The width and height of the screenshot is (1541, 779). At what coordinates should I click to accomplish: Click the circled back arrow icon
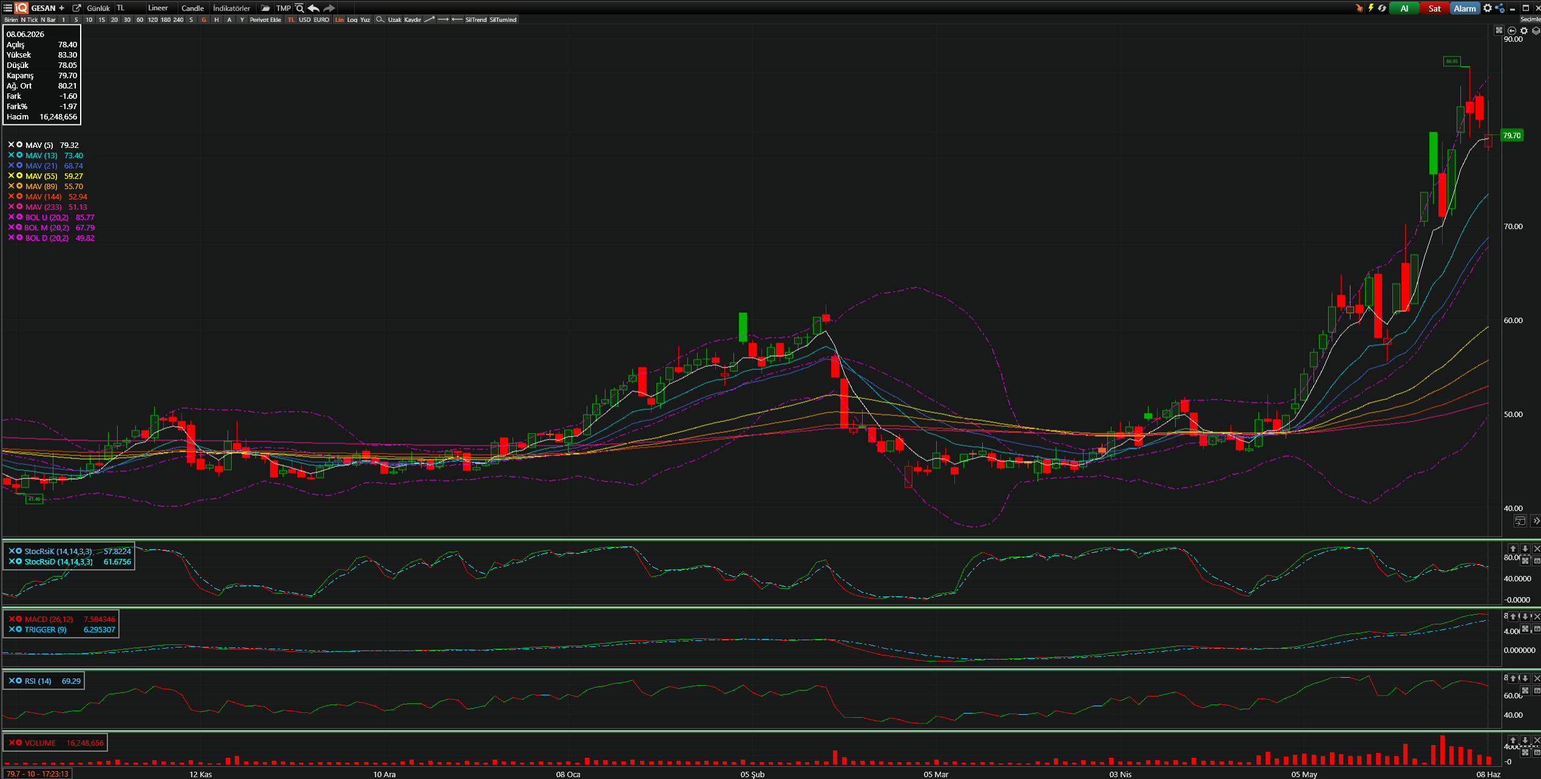(x=1512, y=30)
